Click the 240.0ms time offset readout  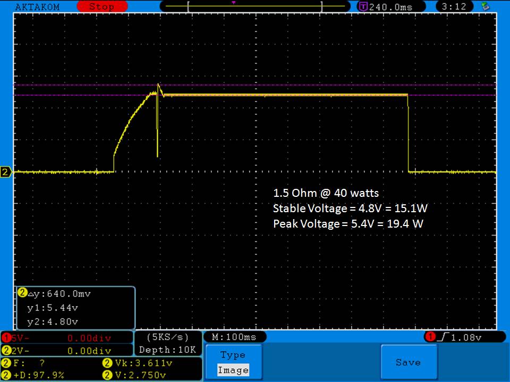(390, 7)
